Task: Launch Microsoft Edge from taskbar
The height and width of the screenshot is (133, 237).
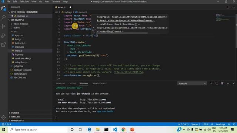Action: pyautogui.click(x=89, y=130)
